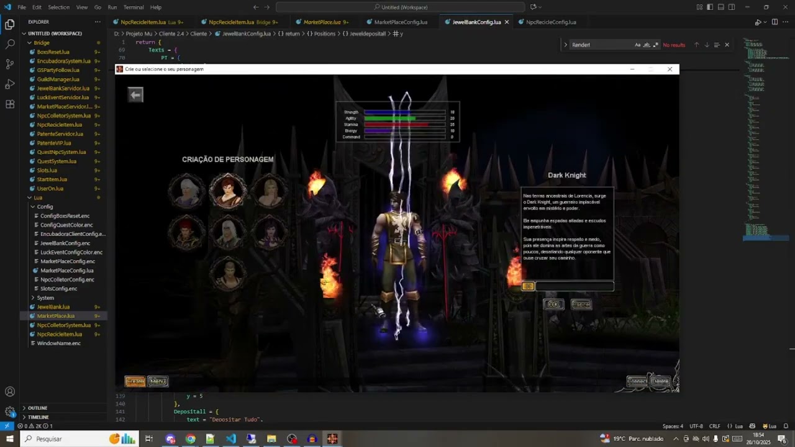Open Run and Debug view
The image size is (795, 447).
(x=10, y=84)
